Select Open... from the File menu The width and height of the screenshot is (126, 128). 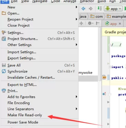click(39, 13)
